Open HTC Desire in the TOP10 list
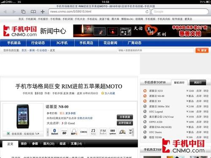 click(155, 132)
